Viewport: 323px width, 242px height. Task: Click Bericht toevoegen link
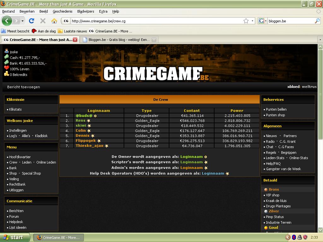coord(24,87)
